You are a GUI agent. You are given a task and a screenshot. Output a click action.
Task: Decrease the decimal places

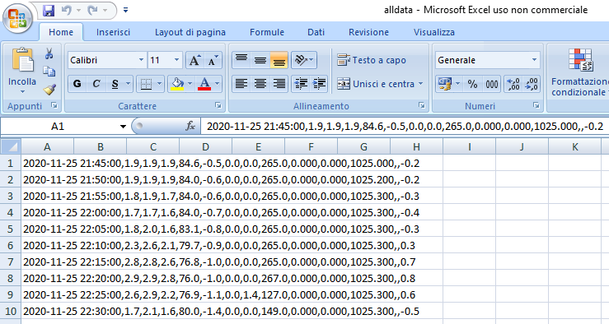531,84
